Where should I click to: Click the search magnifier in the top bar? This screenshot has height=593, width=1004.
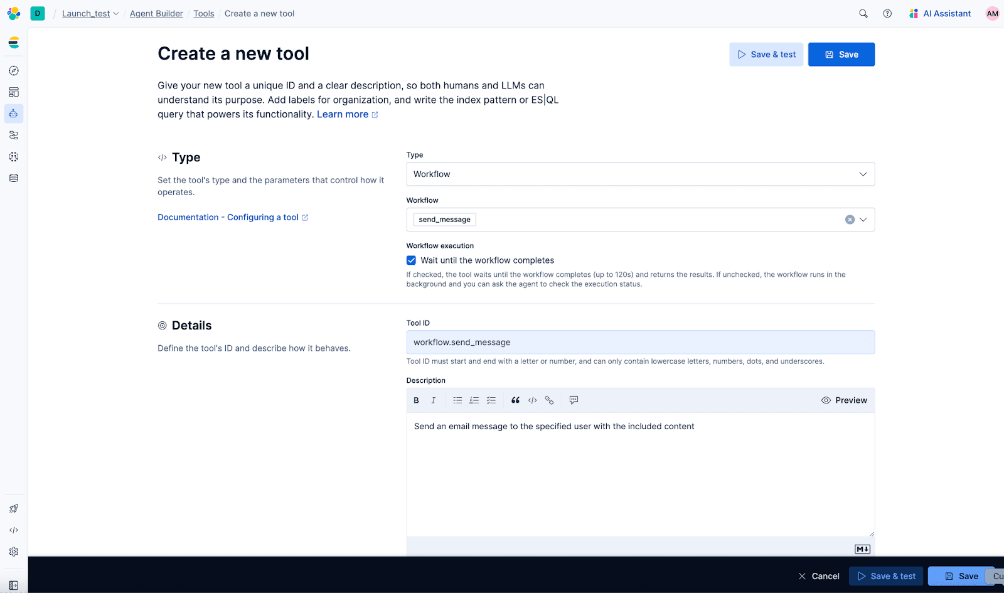pyautogui.click(x=863, y=13)
